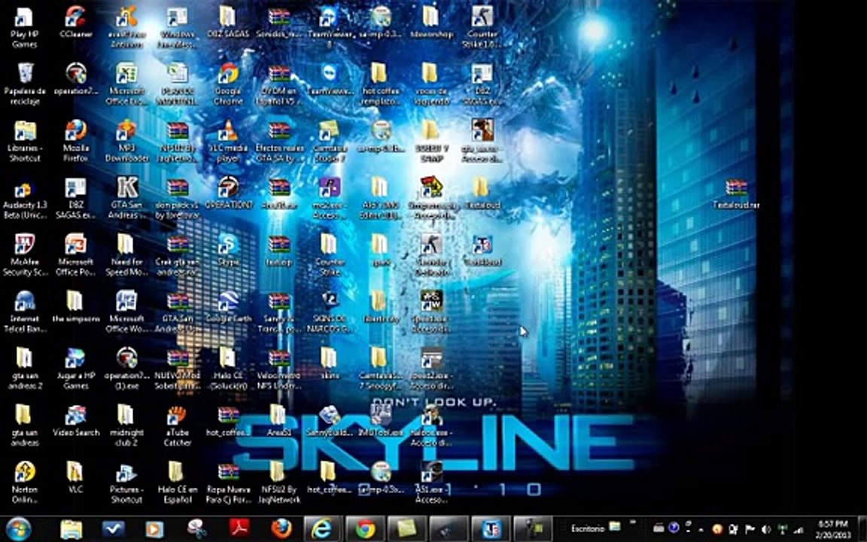Viewport: 867px width, 542px height.
Task: Select the 'gta san andreas 2' folder
Action: [x=25, y=369]
